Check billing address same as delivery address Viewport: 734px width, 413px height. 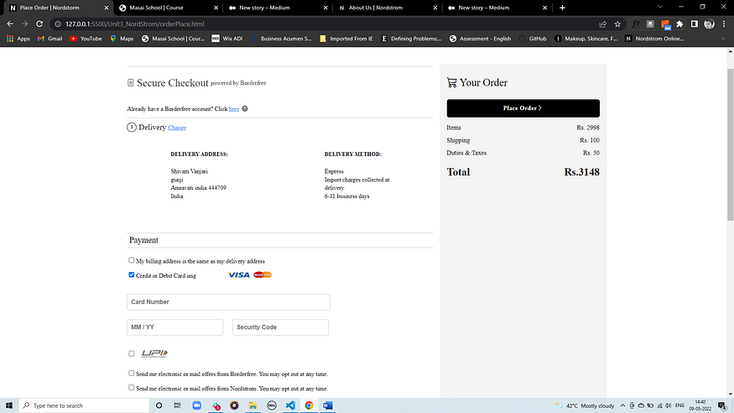click(x=132, y=260)
